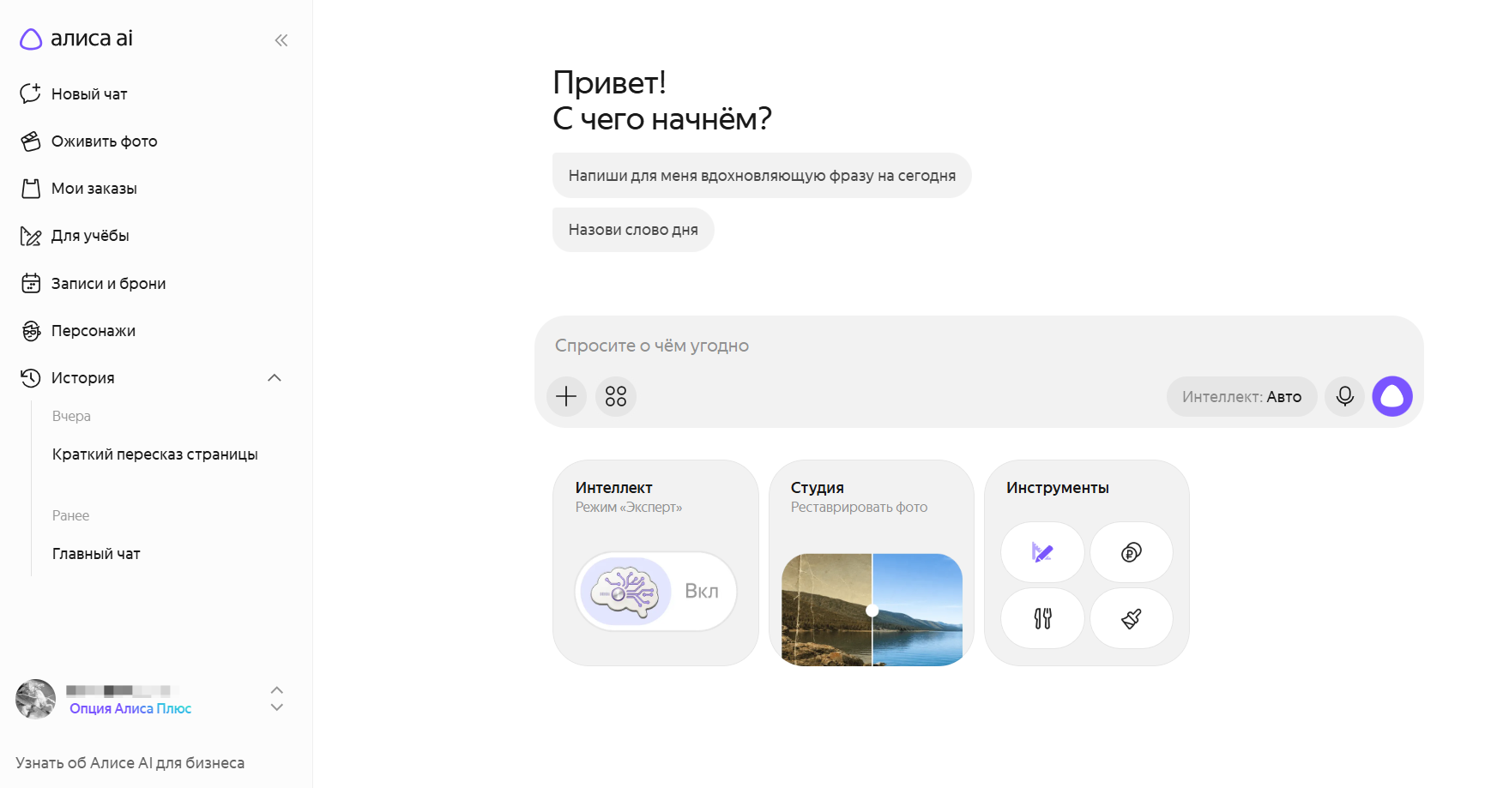The height and width of the screenshot is (788, 1509).
Task: Click the Вчера history label
Action: pyautogui.click(x=71, y=417)
